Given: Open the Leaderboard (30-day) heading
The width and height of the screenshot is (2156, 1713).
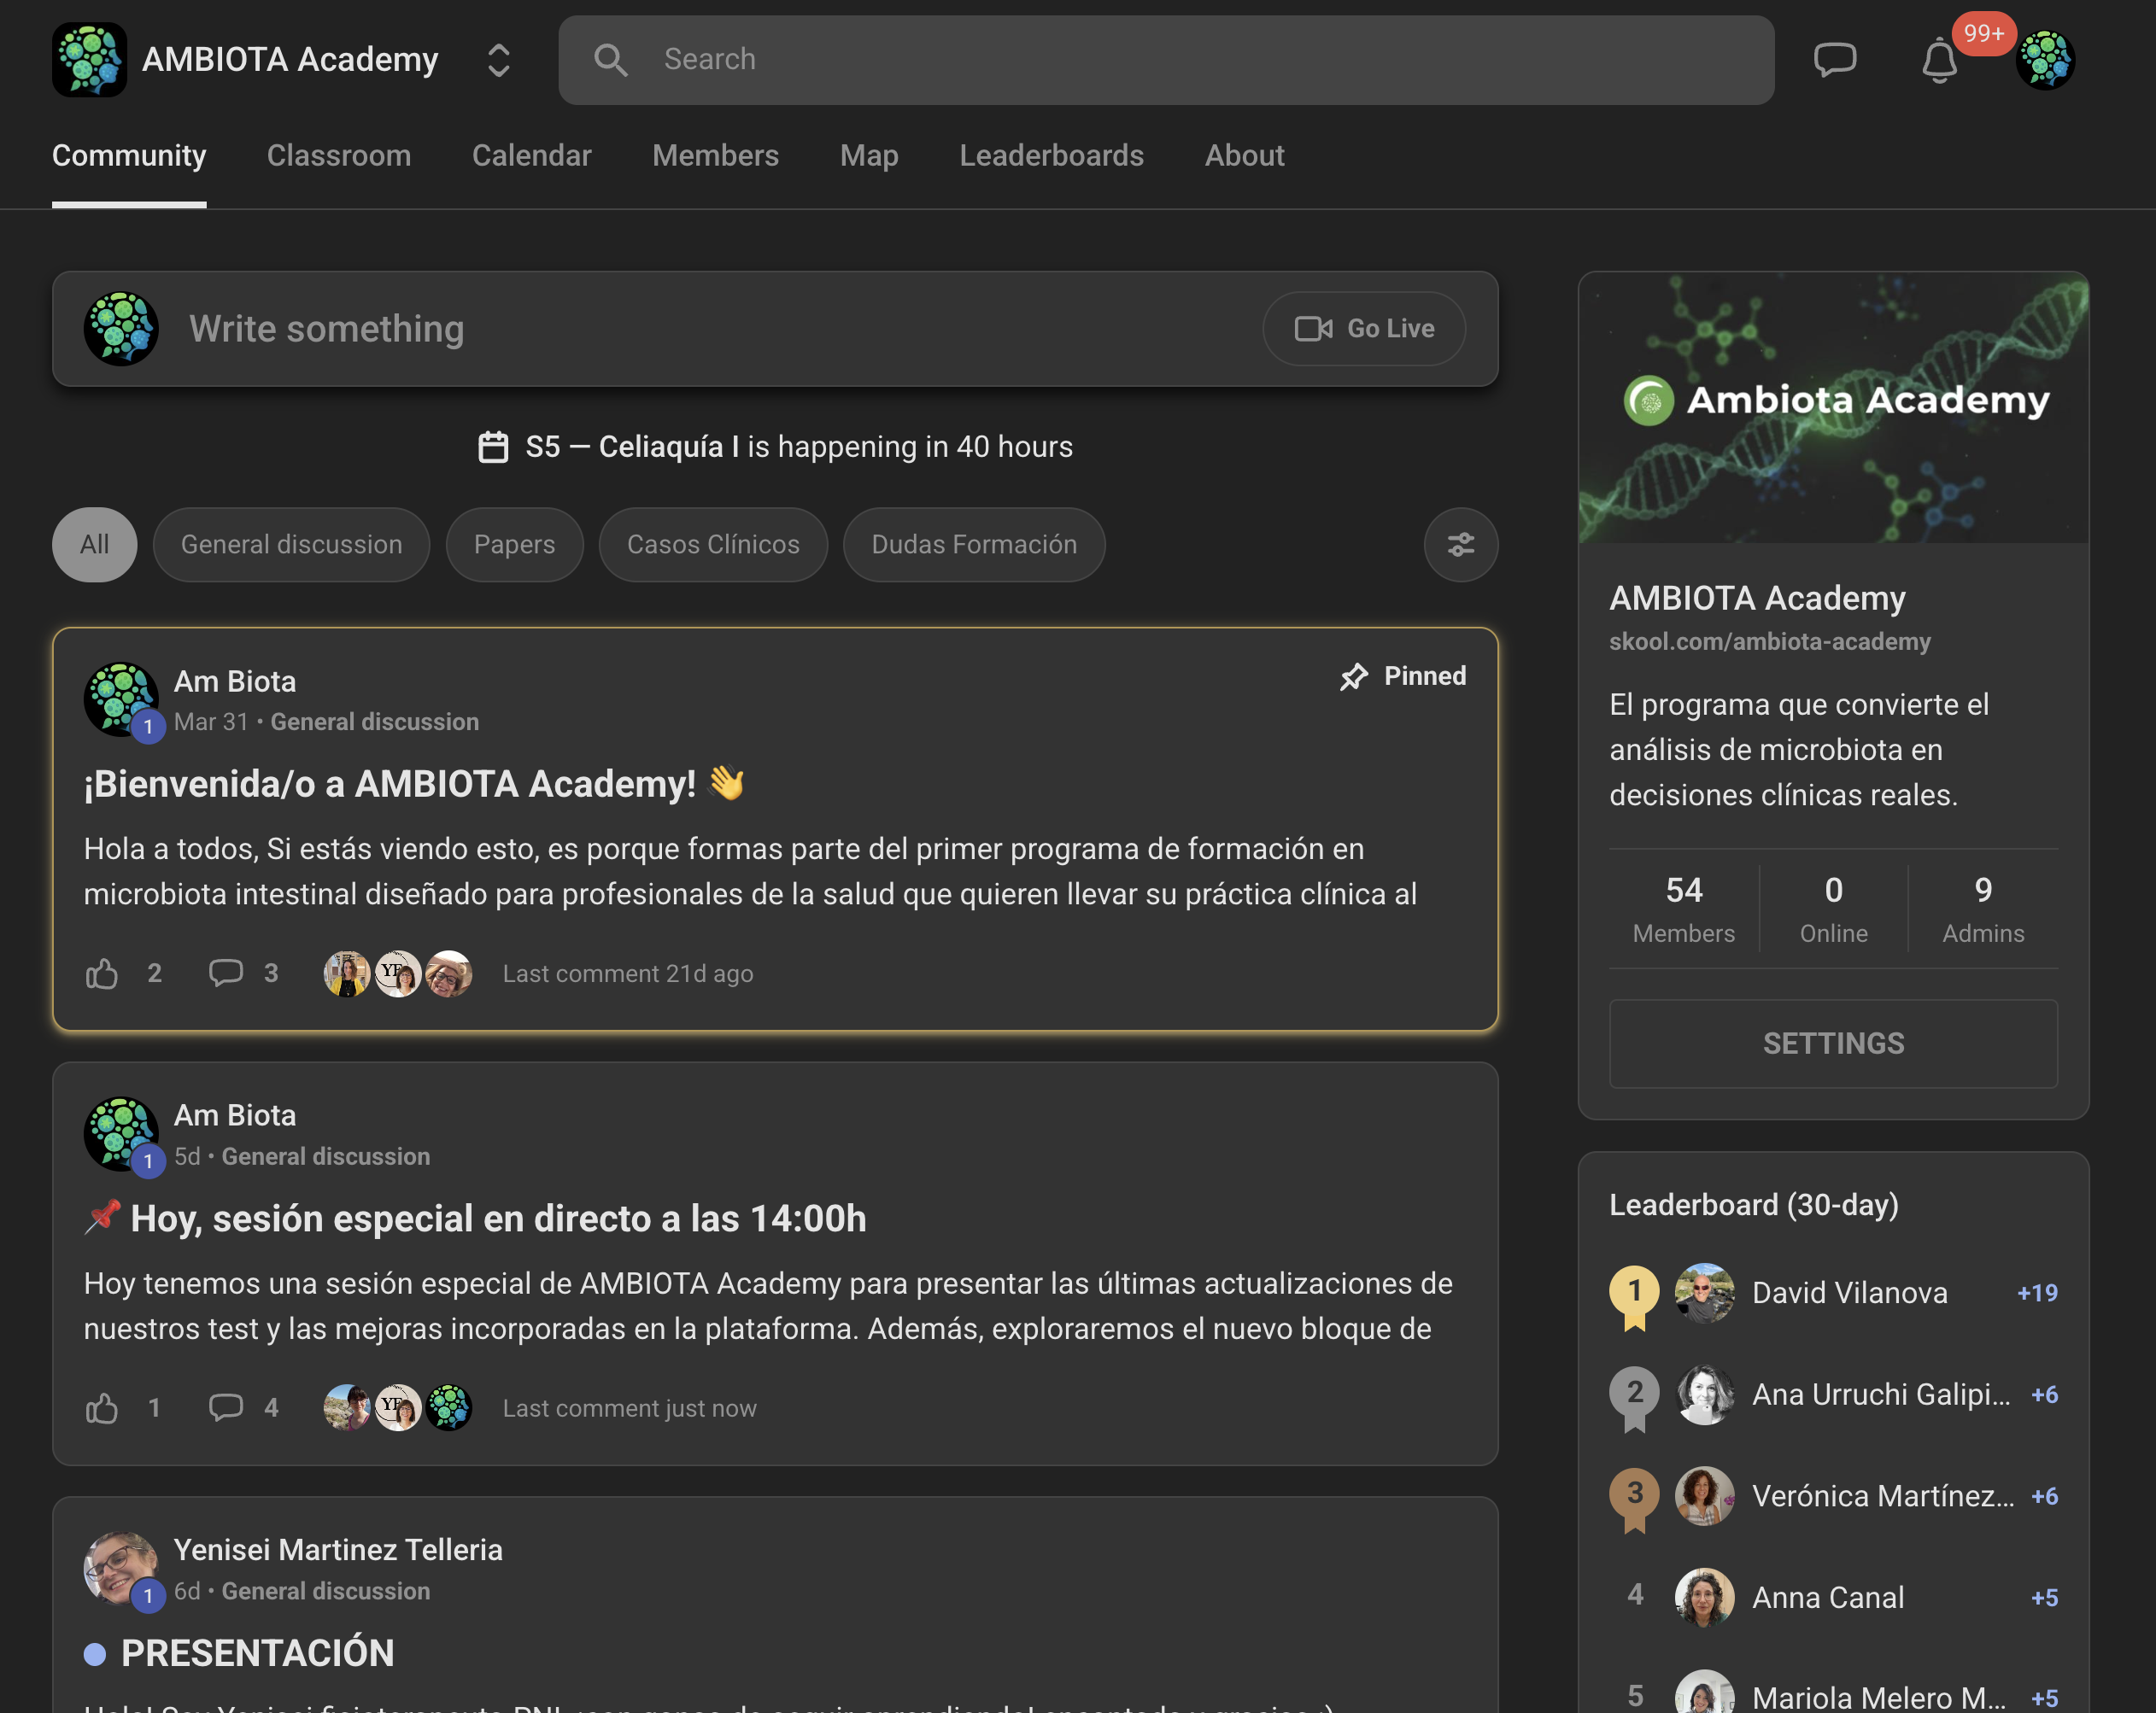Looking at the screenshot, I should click(x=1754, y=1204).
